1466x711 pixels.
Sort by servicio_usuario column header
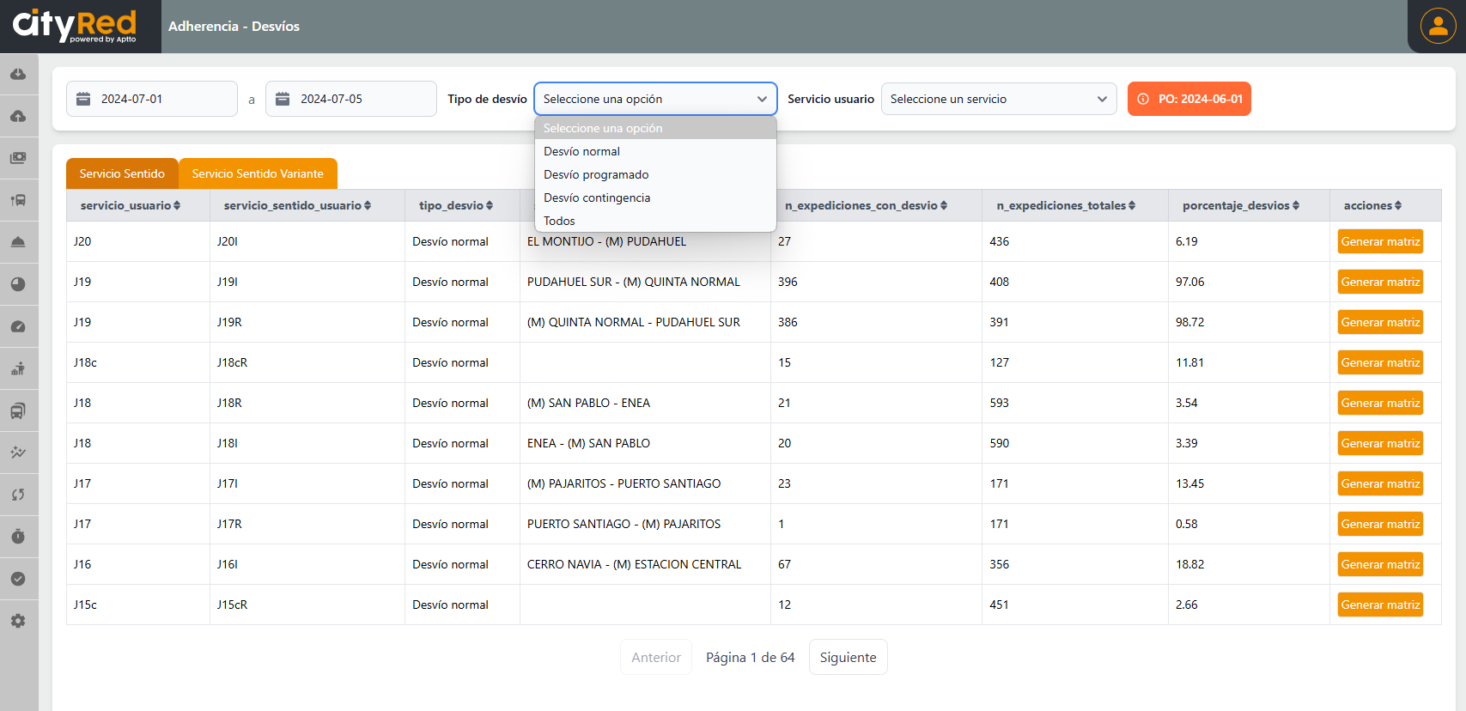click(130, 206)
